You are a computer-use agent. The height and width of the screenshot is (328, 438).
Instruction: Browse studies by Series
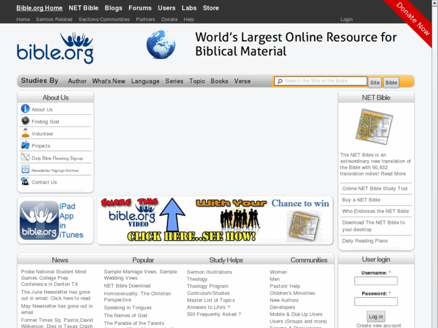pyautogui.click(x=174, y=81)
